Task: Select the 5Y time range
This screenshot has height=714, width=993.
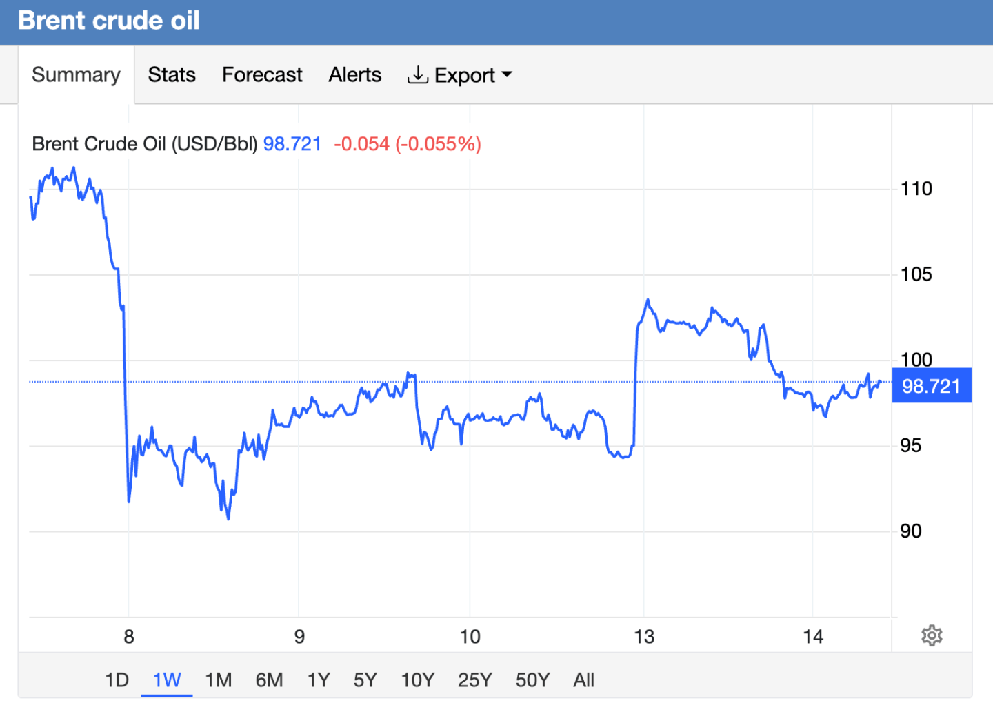Action: click(x=365, y=680)
